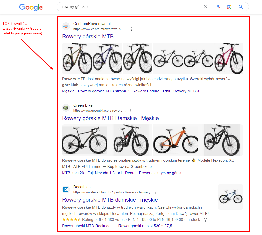Click the magnifying glass search button
Screen dimensions: 262x235
241,7
